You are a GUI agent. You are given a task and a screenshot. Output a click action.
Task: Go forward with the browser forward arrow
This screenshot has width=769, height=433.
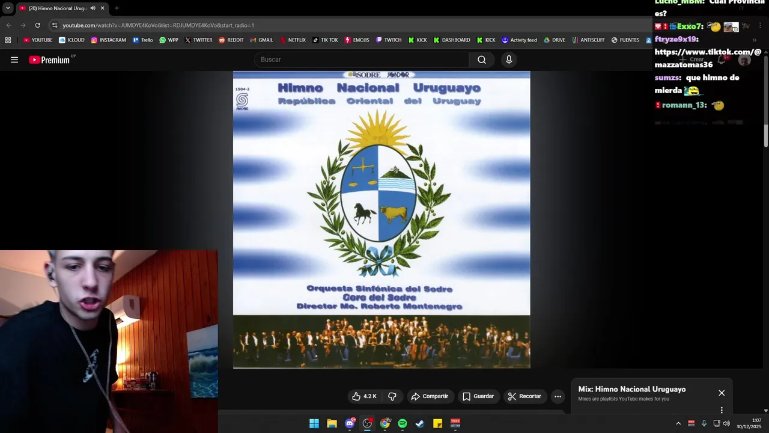tap(23, 25)
